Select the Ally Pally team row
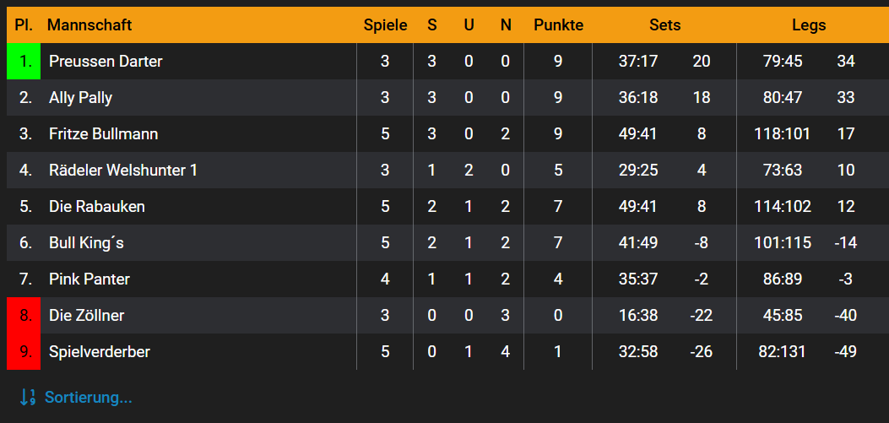 [x=80, y=98]
